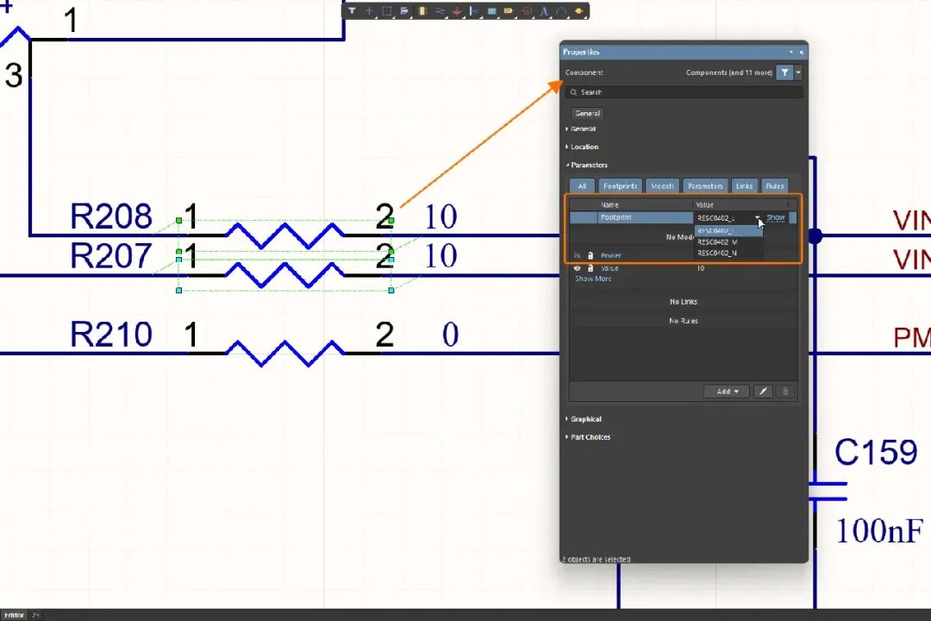Switch to the Rules tab
Viewport: 931px width, 621px height.
(x=774, y=186)
